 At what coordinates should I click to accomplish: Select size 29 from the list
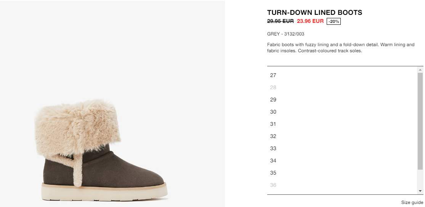point(342,100)
